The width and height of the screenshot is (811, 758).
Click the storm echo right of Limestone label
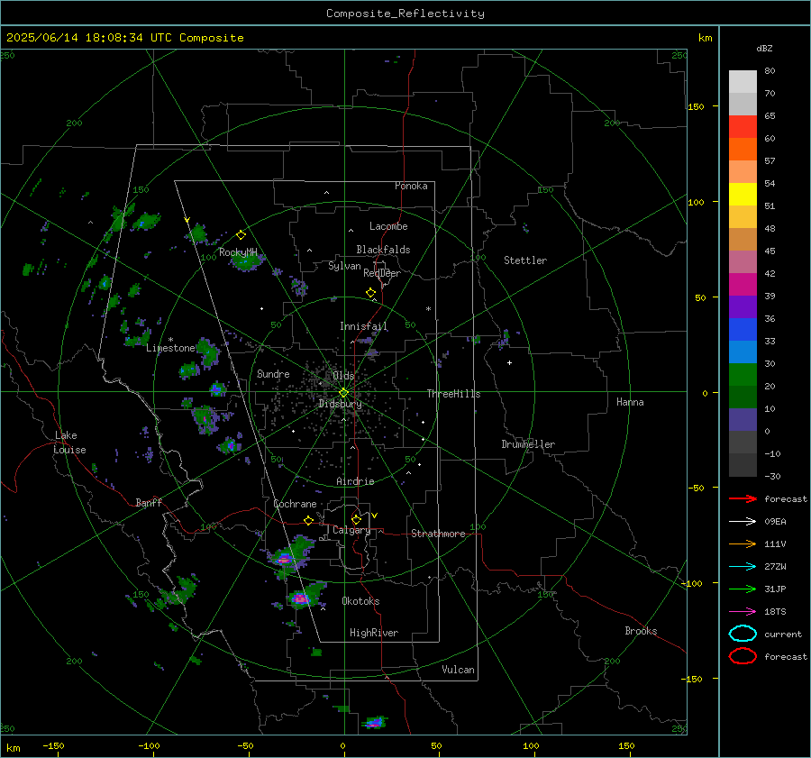pos(208,352)
